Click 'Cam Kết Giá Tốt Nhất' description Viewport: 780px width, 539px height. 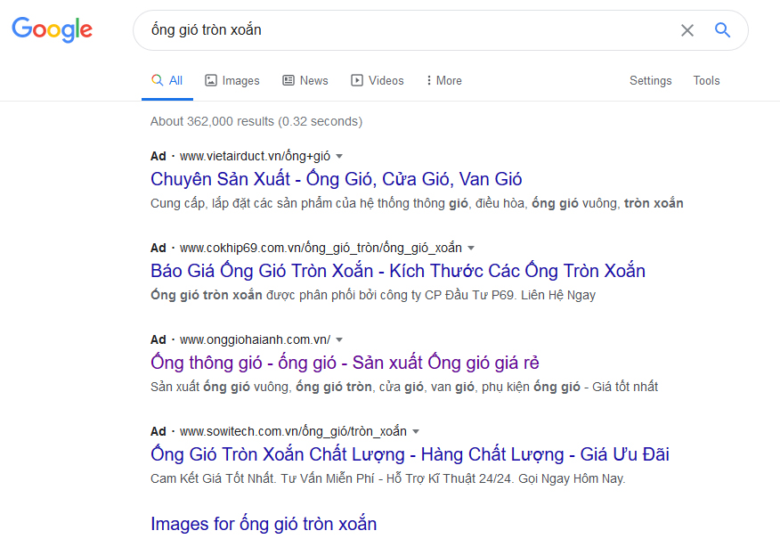click(x=388, y=478)
